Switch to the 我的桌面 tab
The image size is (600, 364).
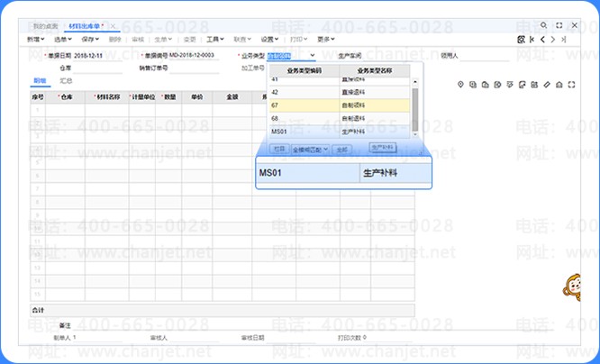45,26
